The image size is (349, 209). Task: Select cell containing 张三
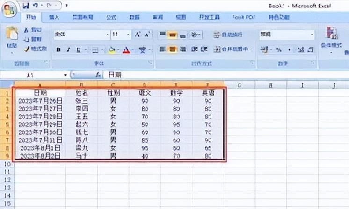coord(82,101)
